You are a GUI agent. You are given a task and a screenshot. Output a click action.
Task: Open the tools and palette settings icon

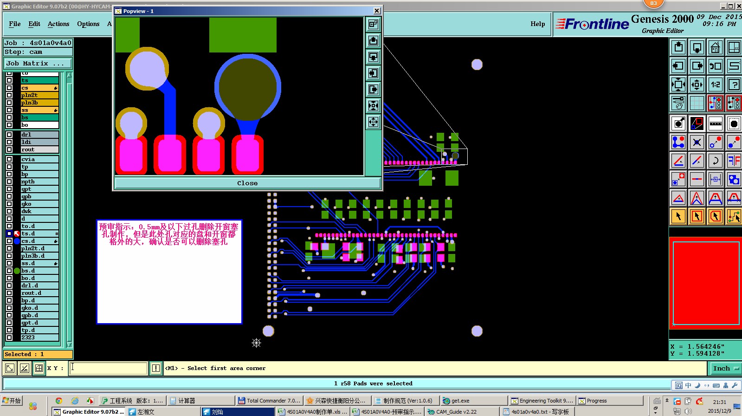tap(678, 103)
